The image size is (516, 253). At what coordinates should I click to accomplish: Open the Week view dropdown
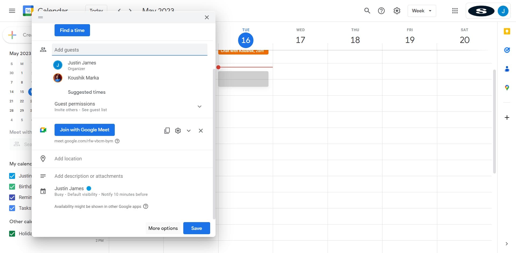pyautogui.click(x=422, y=11)
